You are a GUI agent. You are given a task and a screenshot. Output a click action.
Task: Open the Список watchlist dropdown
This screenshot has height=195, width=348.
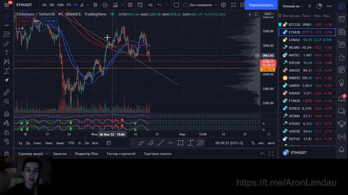[293, 6]
